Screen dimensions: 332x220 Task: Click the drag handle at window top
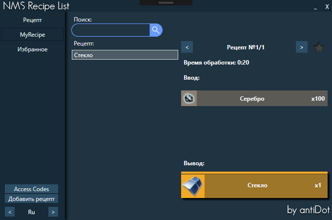click(x=166, y=2)
